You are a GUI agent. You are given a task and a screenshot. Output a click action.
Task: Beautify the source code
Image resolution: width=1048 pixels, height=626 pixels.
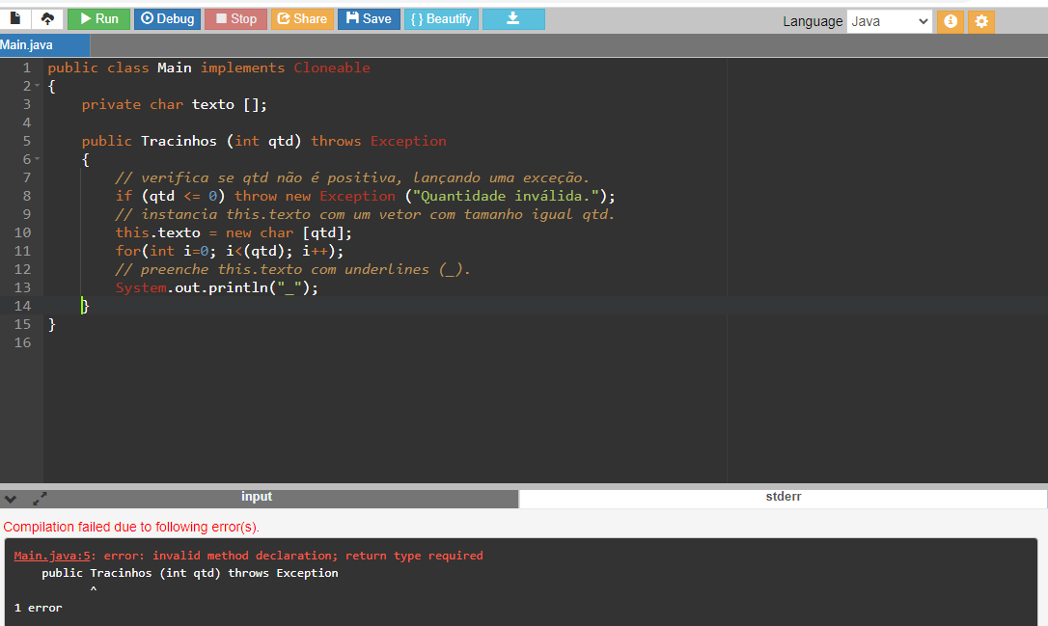(441, 18)
